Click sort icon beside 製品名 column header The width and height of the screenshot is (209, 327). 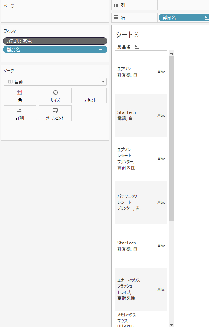click(x=137, y=47)
